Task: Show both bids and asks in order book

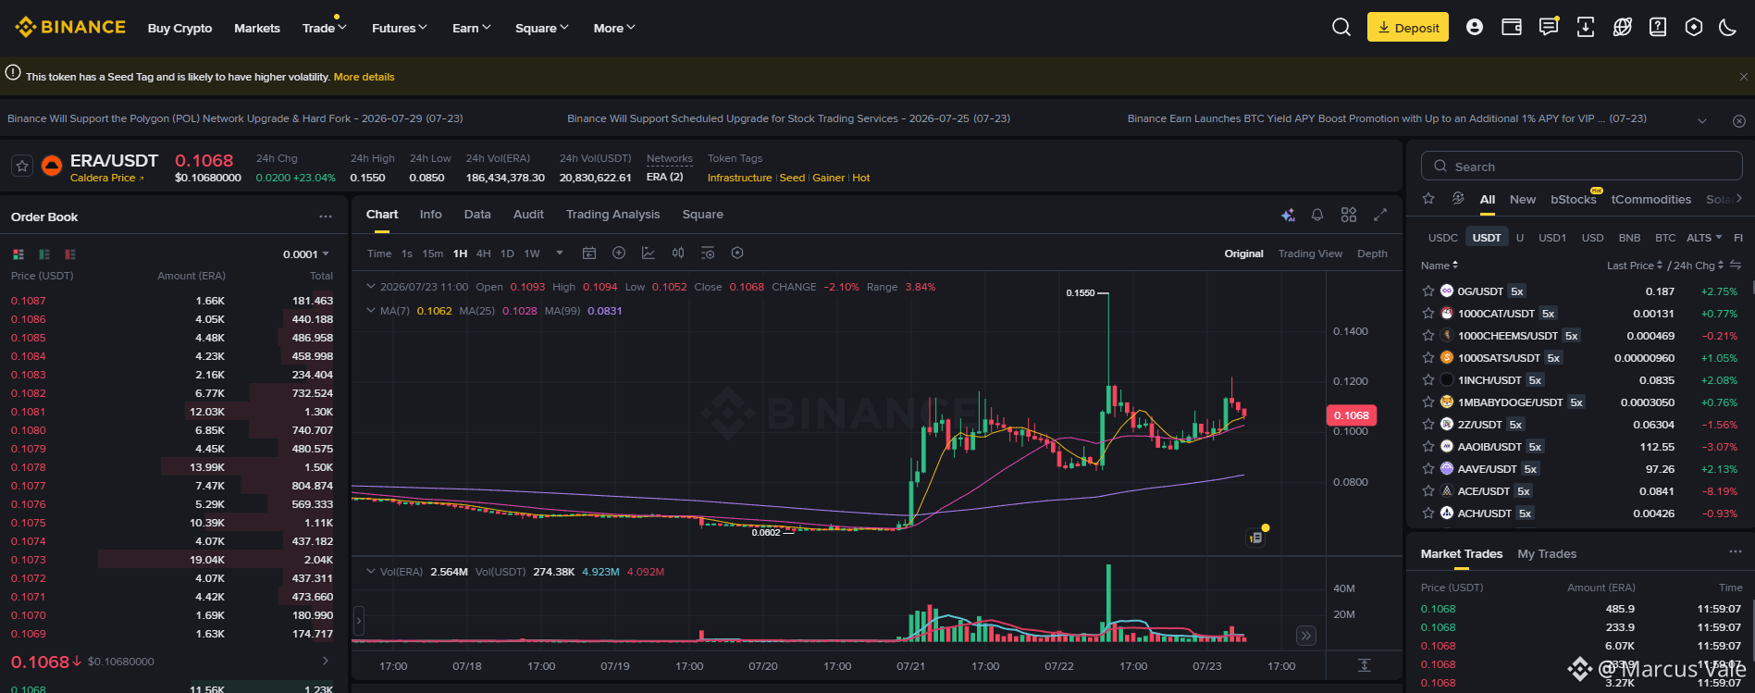Action: click(19, 254)
